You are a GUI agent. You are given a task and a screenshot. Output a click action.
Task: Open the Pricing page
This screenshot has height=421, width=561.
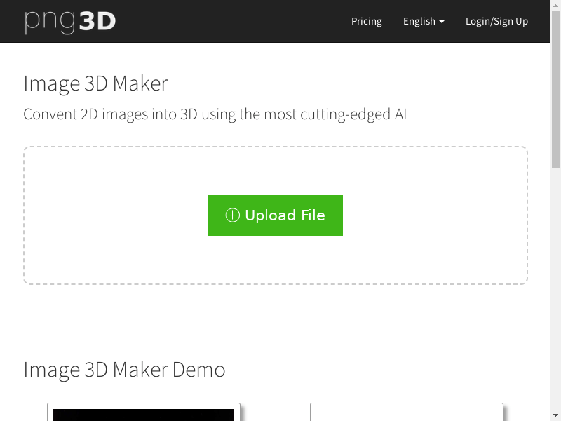pyautogui.click(x=366, y=21)
